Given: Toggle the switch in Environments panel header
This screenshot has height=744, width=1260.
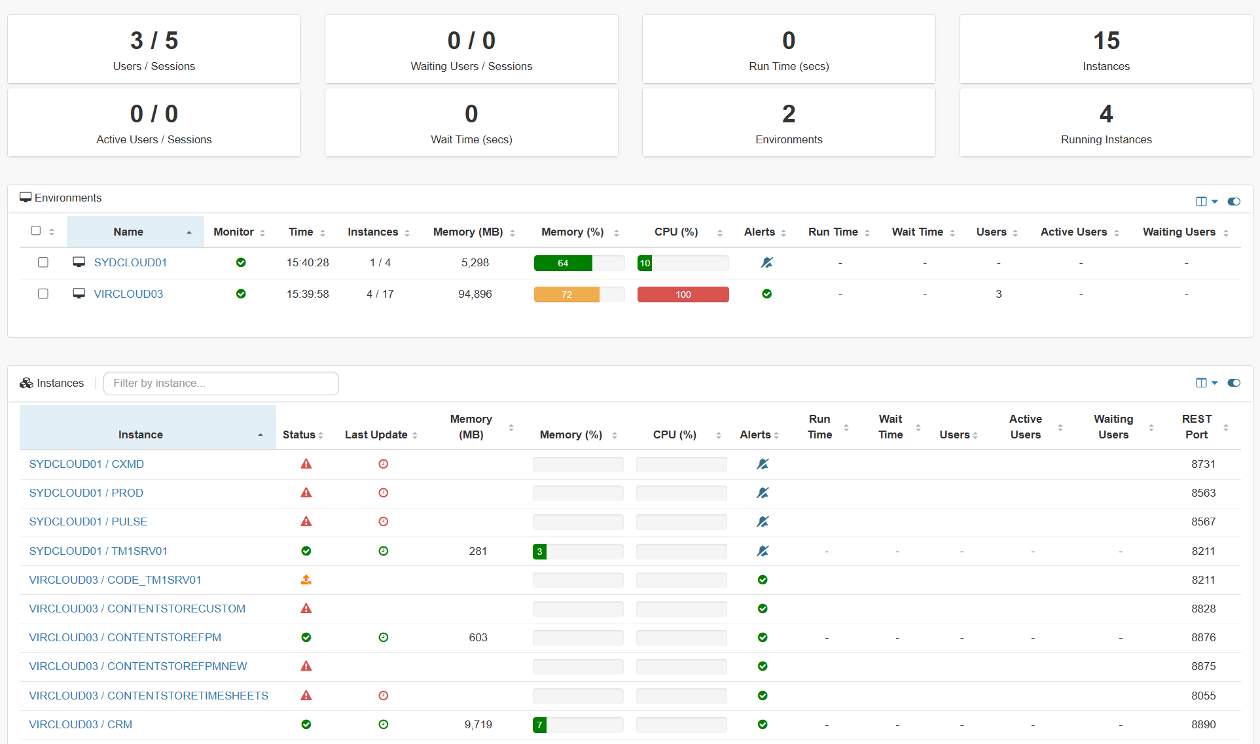Looking at the screenshot, I should tap(1234, 202).
